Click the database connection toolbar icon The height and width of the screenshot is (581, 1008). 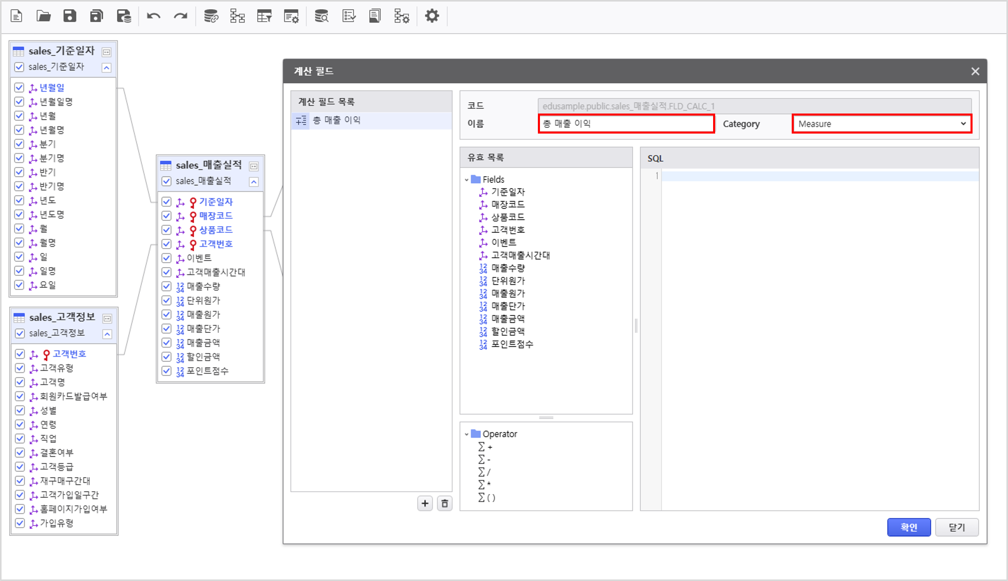pyautogui.click(x=211, y=16)
